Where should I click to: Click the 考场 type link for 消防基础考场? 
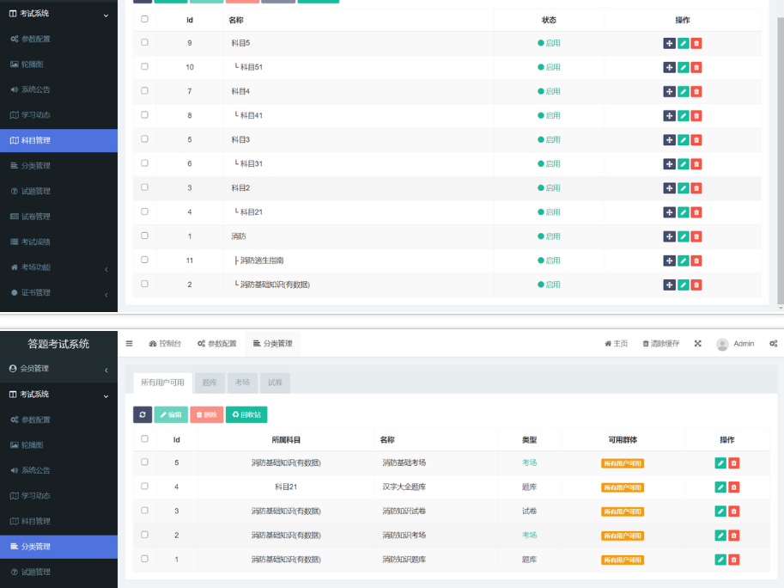point(529,462)
